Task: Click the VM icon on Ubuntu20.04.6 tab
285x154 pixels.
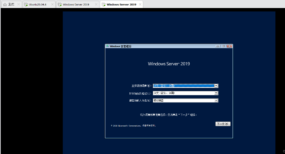Action: click(x=26, y=5)
